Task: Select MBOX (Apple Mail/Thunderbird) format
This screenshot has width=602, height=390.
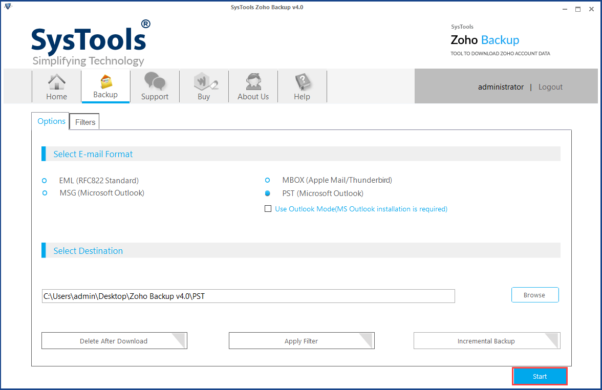Action: (x=268, y=180)
